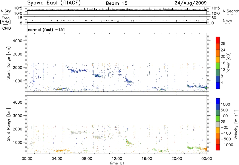Click the 12:00 time tick label
The width and height of the screenshot is (239, 165).
click(117, 159)
